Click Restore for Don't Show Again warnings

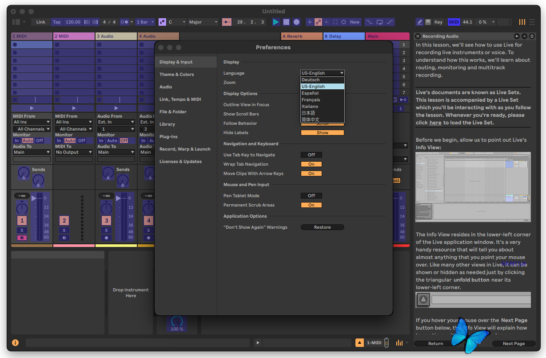[322, 227]
